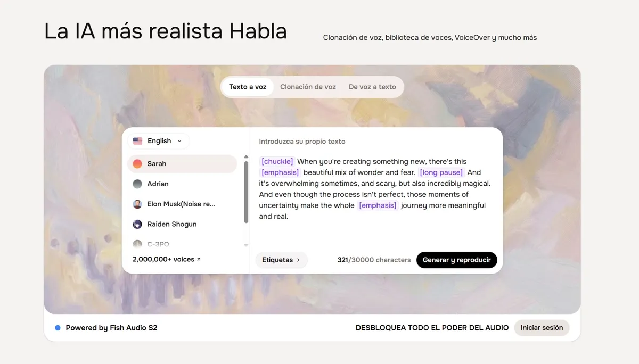Click the arrow icon next to 2,000,000+ voices
This screenshot has height=364, width=639.
point(199,260)
